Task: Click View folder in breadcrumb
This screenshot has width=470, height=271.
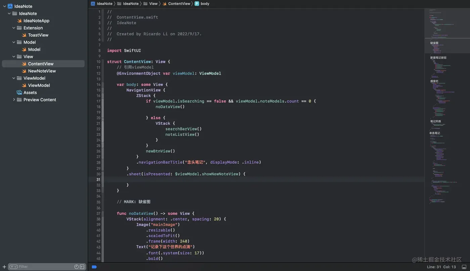Action: tap(150, 4)
